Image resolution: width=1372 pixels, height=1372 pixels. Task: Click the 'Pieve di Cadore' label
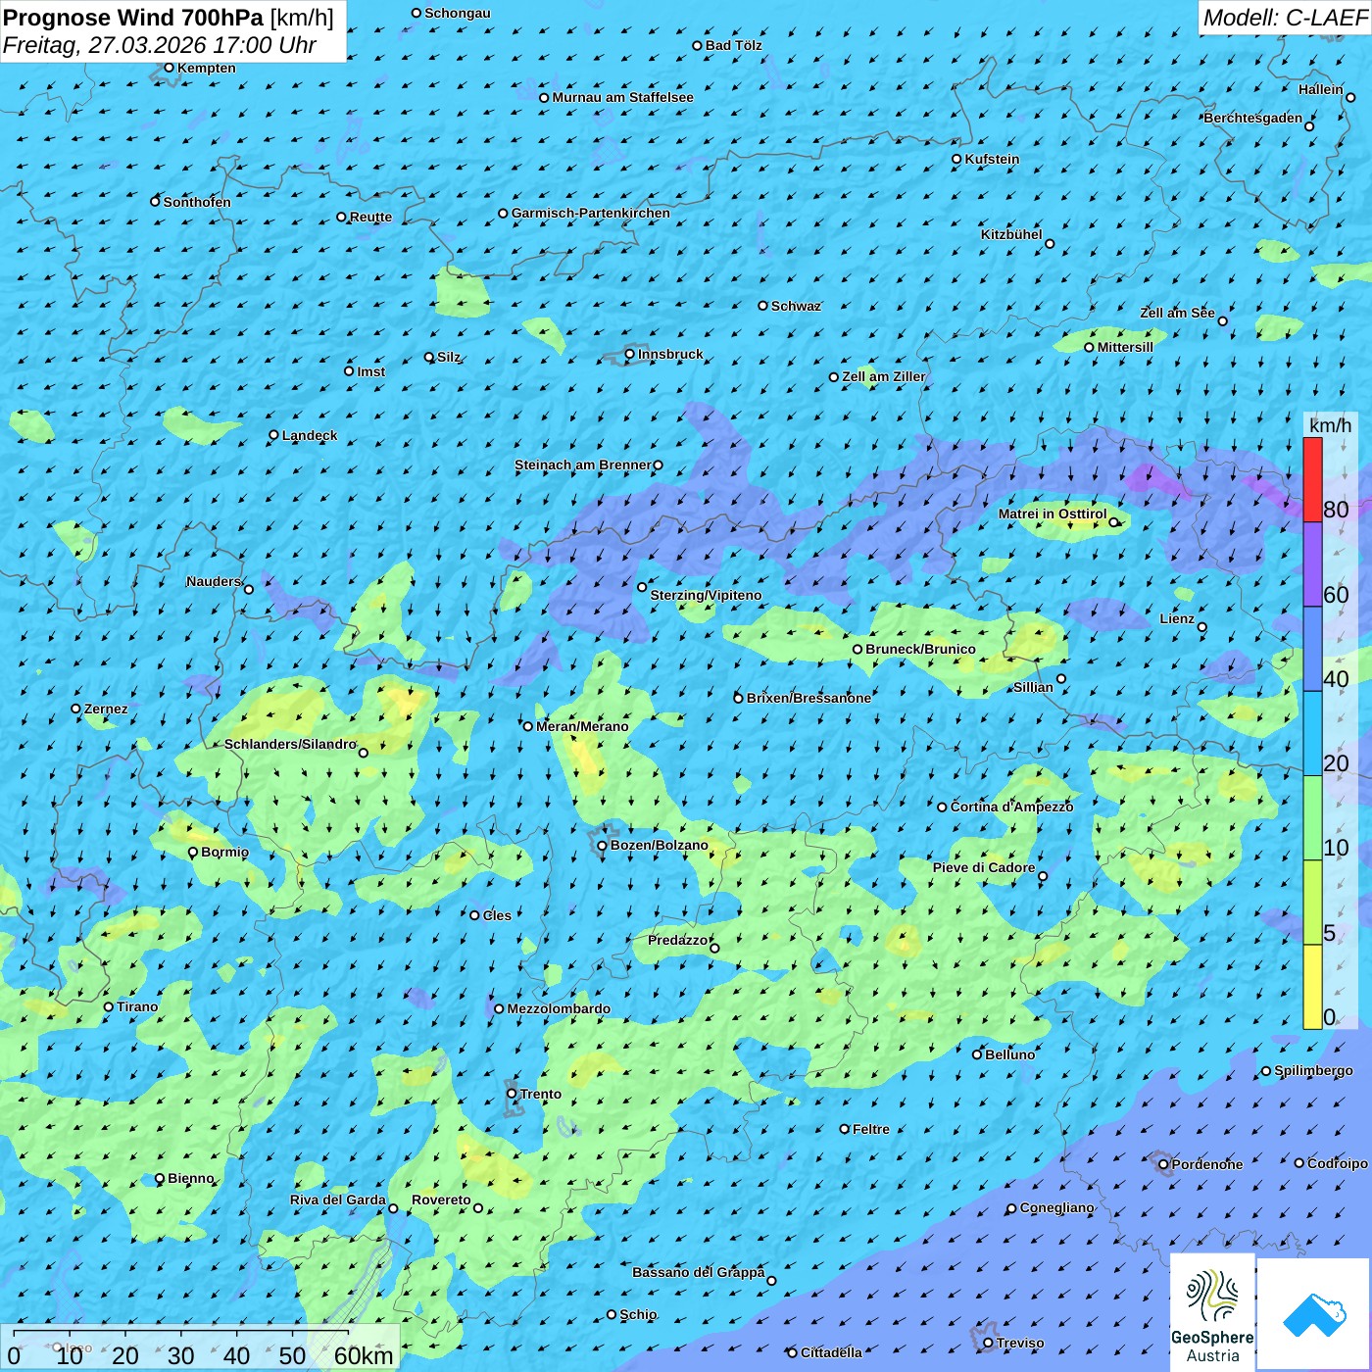pyautogui.click(x=984, y=867)
